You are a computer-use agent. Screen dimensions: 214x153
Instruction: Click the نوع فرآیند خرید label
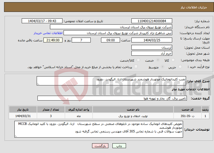click(199, 67)
